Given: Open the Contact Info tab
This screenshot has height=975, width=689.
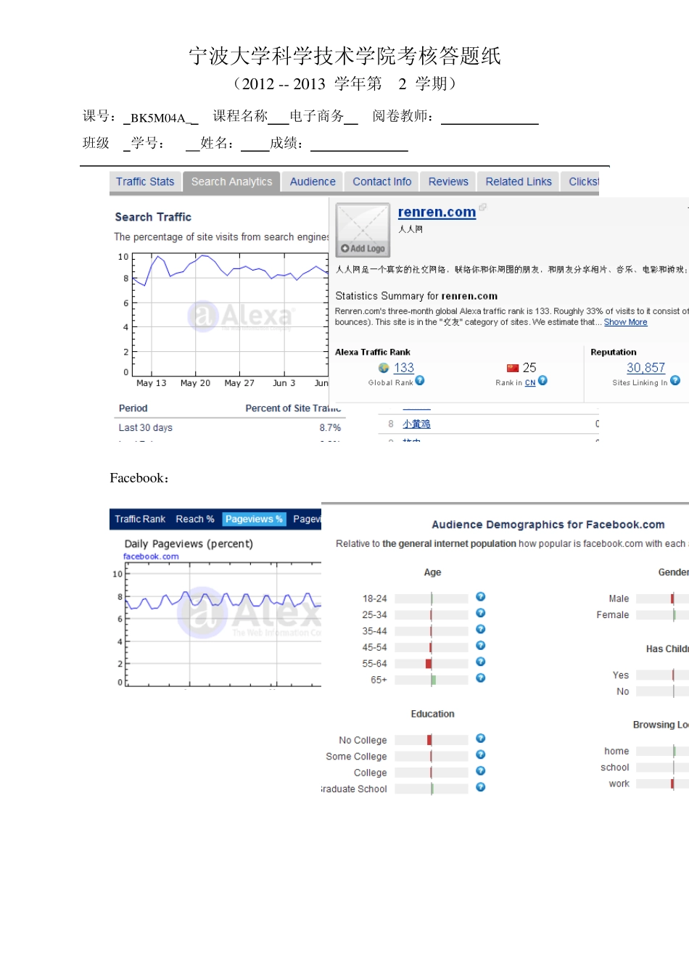Looking at the screenshot, I should pos(381,182).
